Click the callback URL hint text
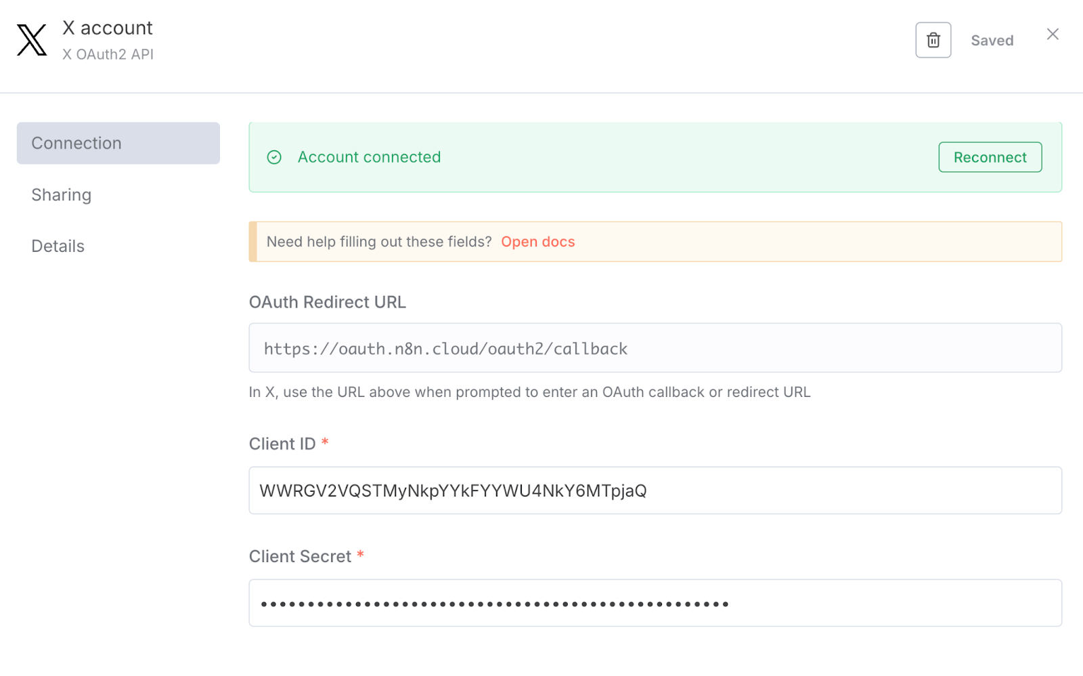The height and width of the screenshot is (676, 1083). 529,392
